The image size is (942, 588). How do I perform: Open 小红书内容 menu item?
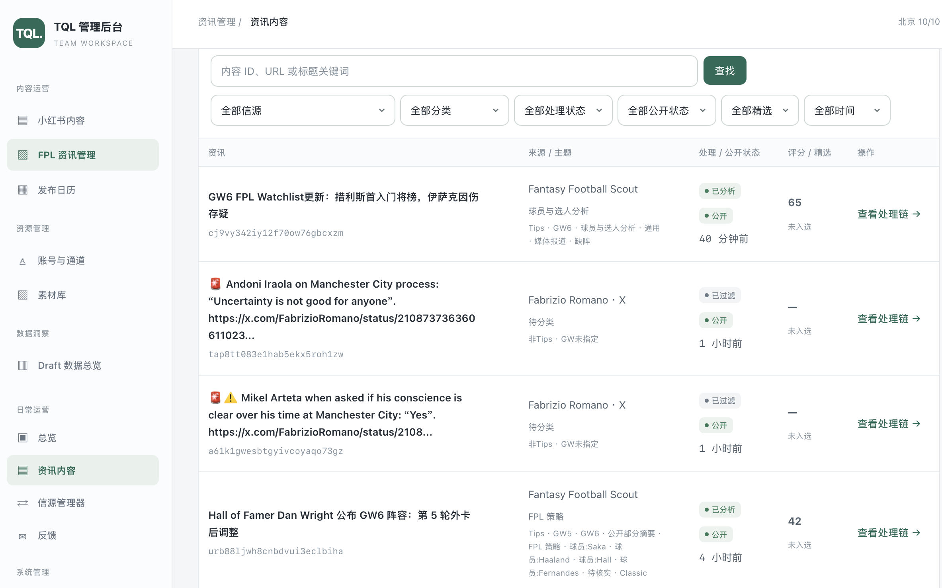point(83,120)
